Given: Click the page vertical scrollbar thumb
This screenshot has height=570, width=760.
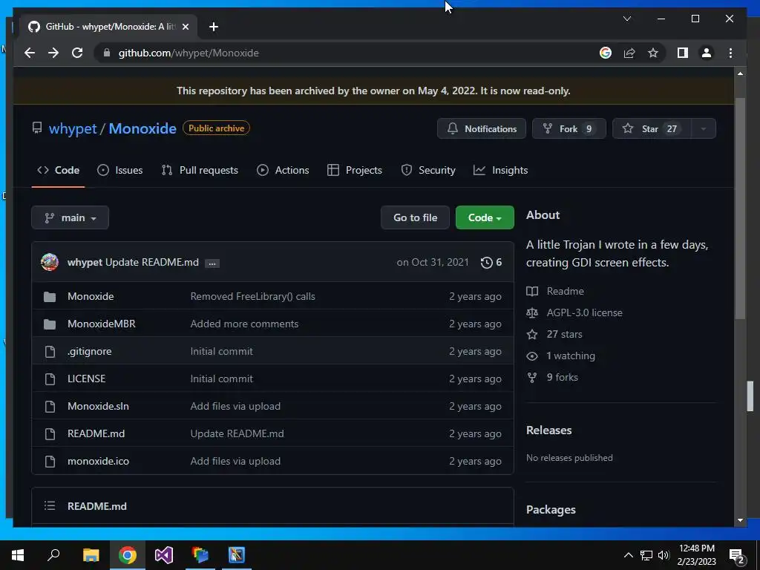Looking at the screenshot, I should tap(740, 209).
